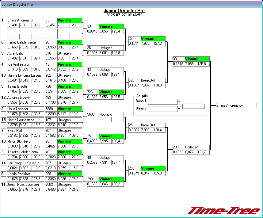
Task: Click the green Vinnare cell for car 5688
Action: pyautogui.click(x=70, y=109)
